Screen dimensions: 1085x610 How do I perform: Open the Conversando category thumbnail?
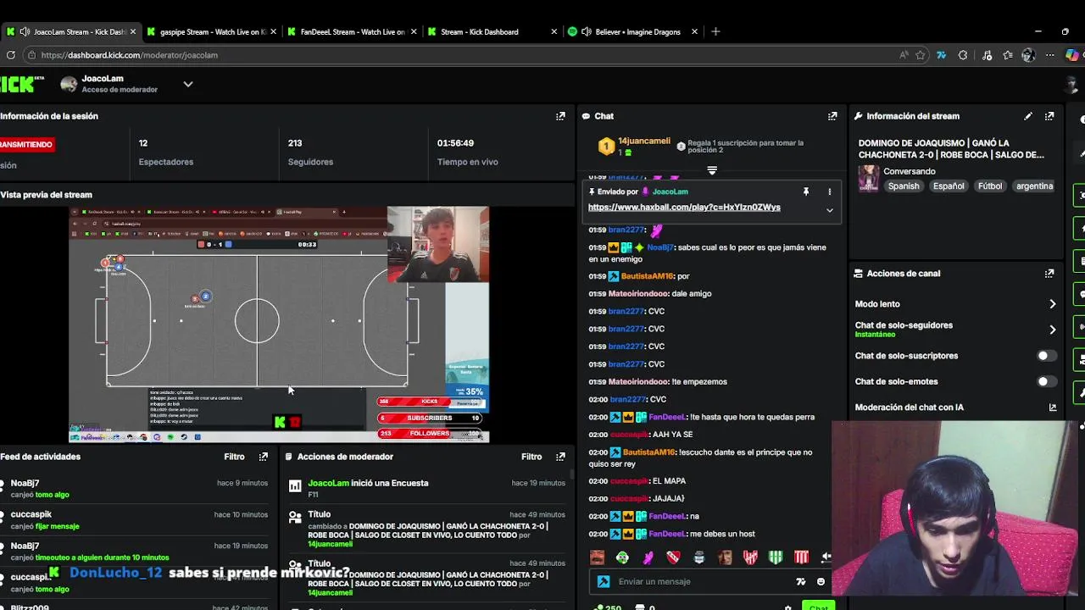869,178
